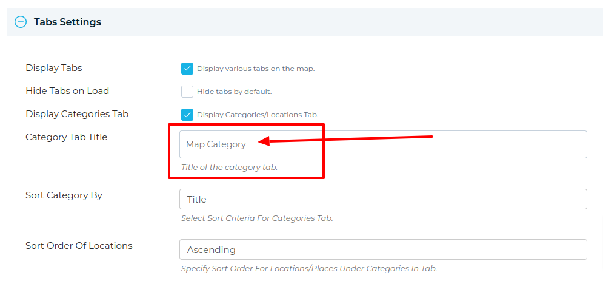603x281 pixels.
Task: Open the Ascending sort order dropdown
Action: point(383,249)
